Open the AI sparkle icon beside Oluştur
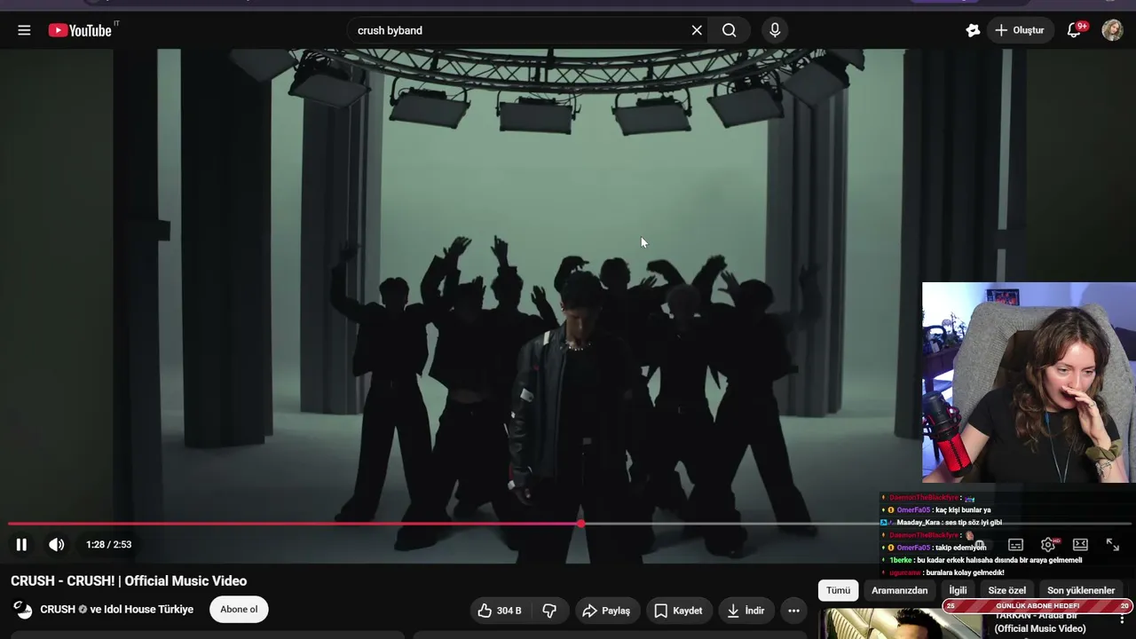Screen dimensions: 1136x639 click(x=973, y=30)
